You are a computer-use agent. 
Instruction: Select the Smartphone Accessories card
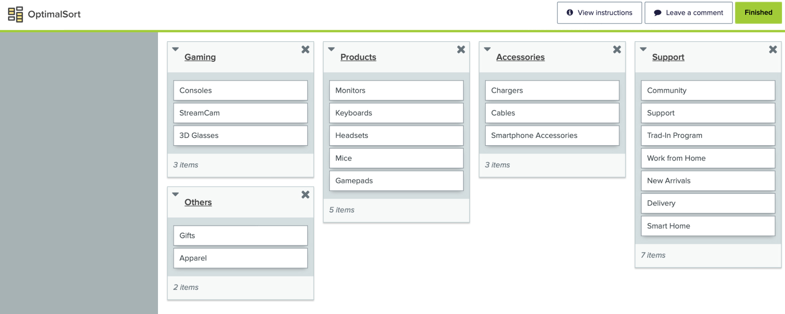(x=552, y=135)
